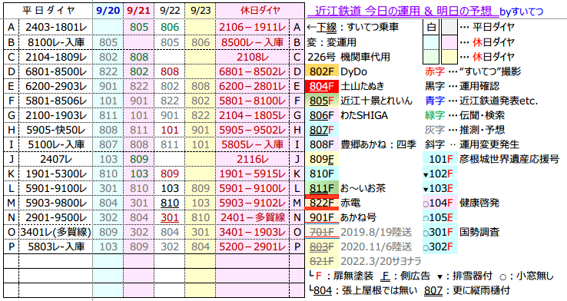The image size is (567, 301).
Task: Click the 101F legend cell
Action: (x=440, y=159)
